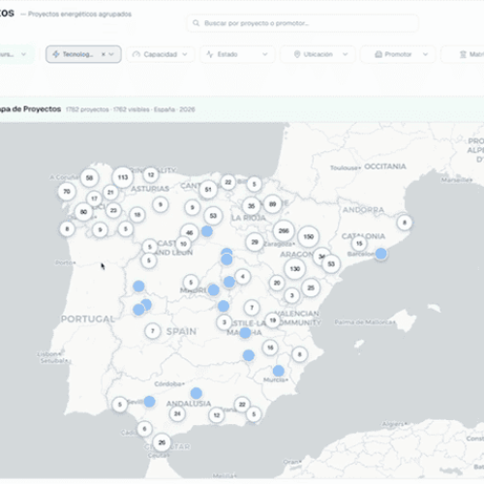Click the cluster marker labeled 16
This screenshot has height=484, width=484.
click(270, 348)
